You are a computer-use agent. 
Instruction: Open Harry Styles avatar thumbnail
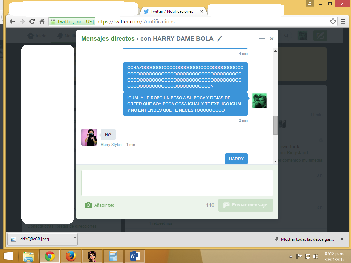(89, 137)
